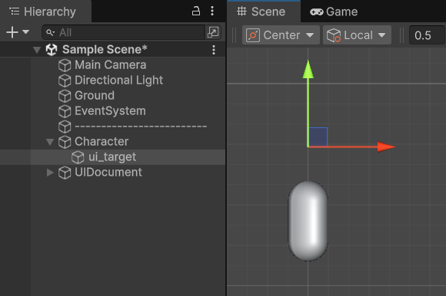Select the Character object
Viewport: 446px width, 296px height.
pos(102,141)
